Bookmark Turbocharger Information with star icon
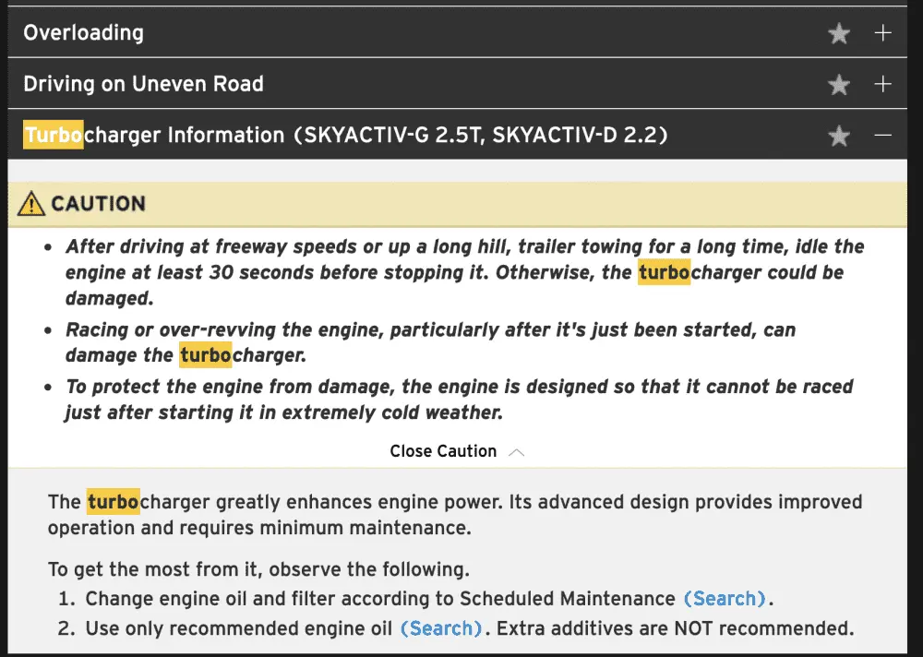 click(x=839, y=136)
